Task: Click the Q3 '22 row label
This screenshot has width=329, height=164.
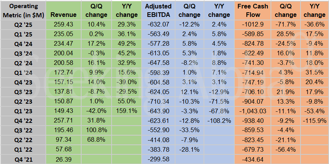Action: pos(23,130)
